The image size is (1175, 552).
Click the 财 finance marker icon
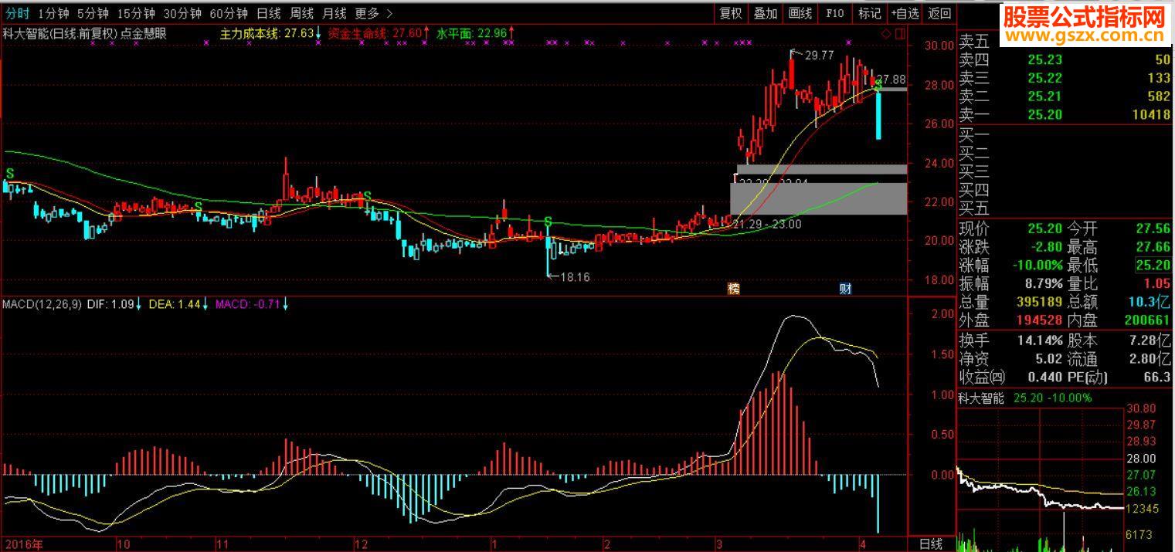pos(846,289)
